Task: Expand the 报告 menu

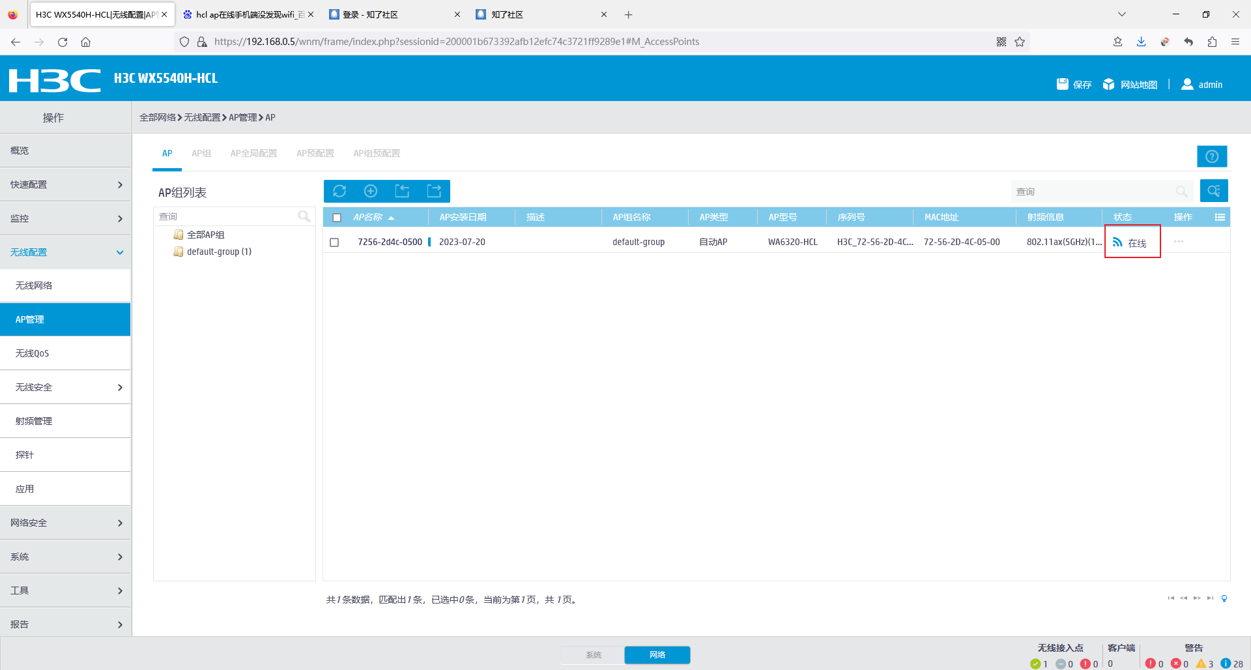Action: tap(65, 624)
